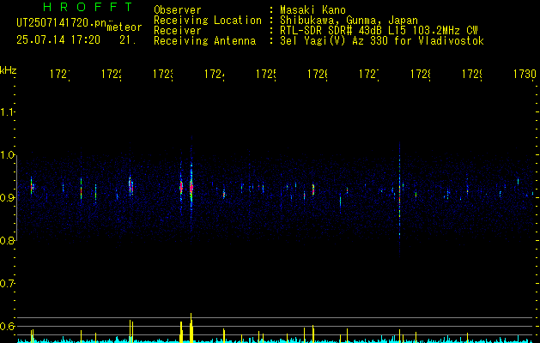Click the longest vertical echo streak before 1728
540x343 pixels.
(x=399, y=200)
